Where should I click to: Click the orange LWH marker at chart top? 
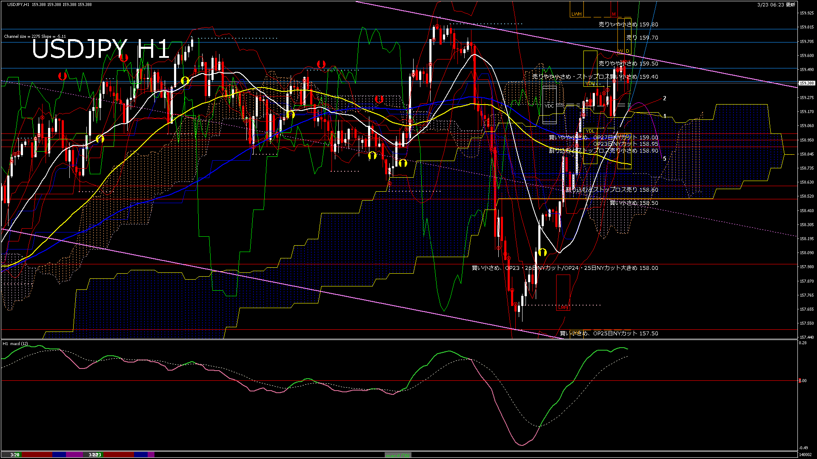[577, 14]
